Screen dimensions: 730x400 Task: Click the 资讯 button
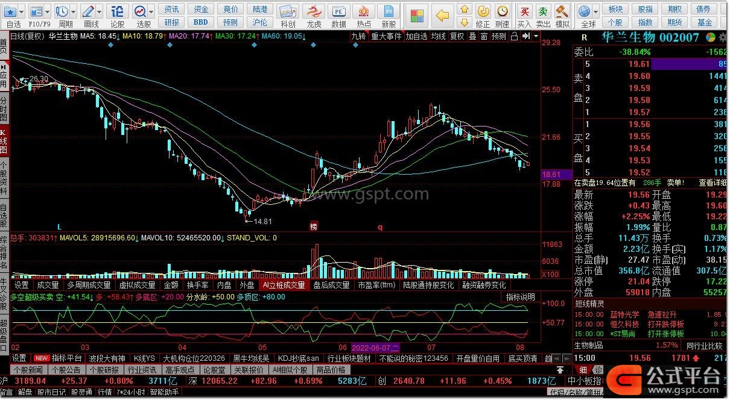click(172, 9)
